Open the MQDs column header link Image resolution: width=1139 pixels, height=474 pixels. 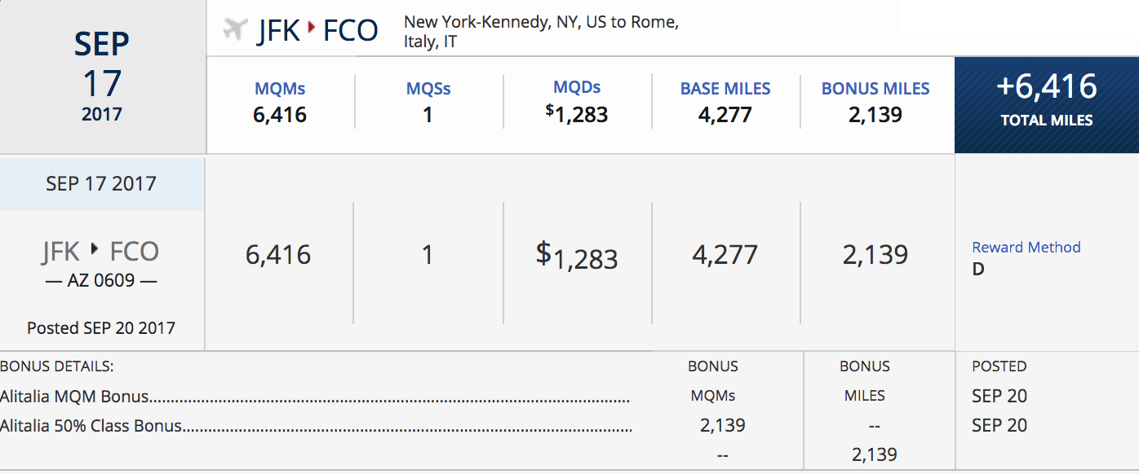(577, 88)
